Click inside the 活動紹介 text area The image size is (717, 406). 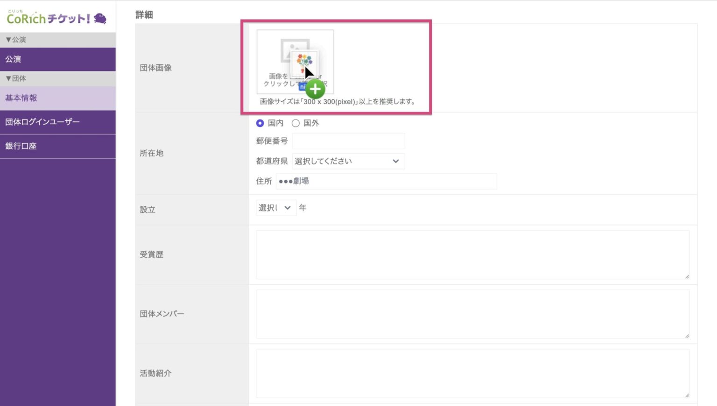[x=472, y=373]
